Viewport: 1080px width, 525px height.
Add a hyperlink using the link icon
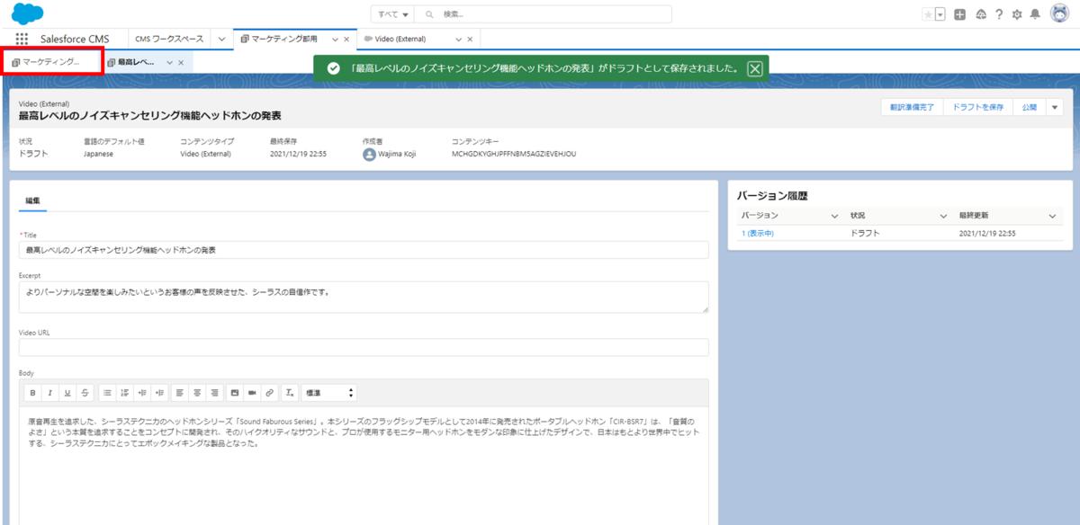269,392
